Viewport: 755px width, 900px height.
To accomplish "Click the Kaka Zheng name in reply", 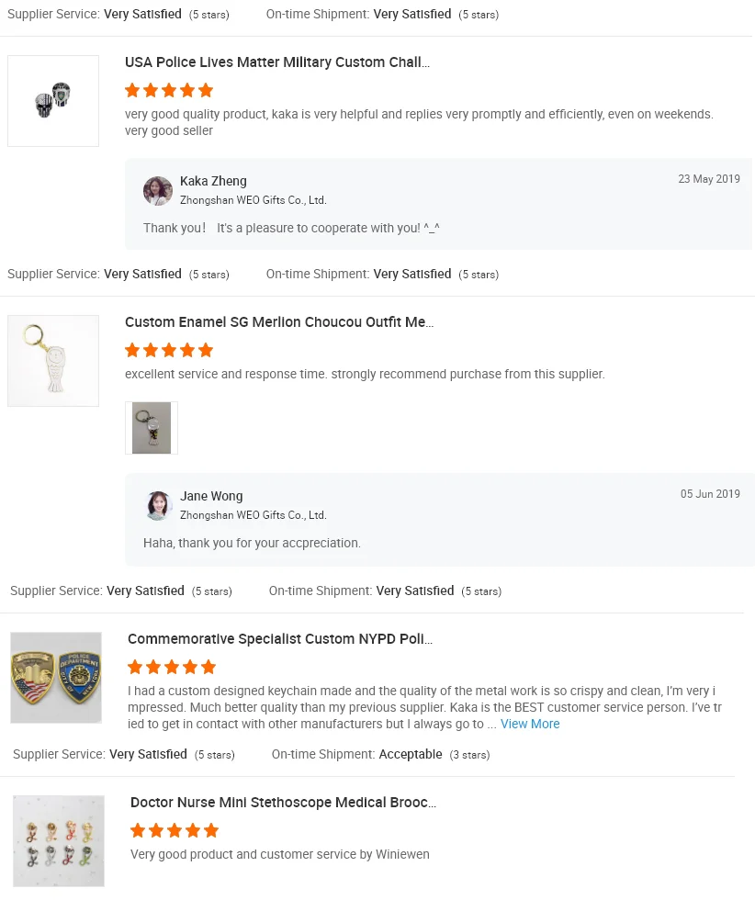I will click(x=213, y=181).
